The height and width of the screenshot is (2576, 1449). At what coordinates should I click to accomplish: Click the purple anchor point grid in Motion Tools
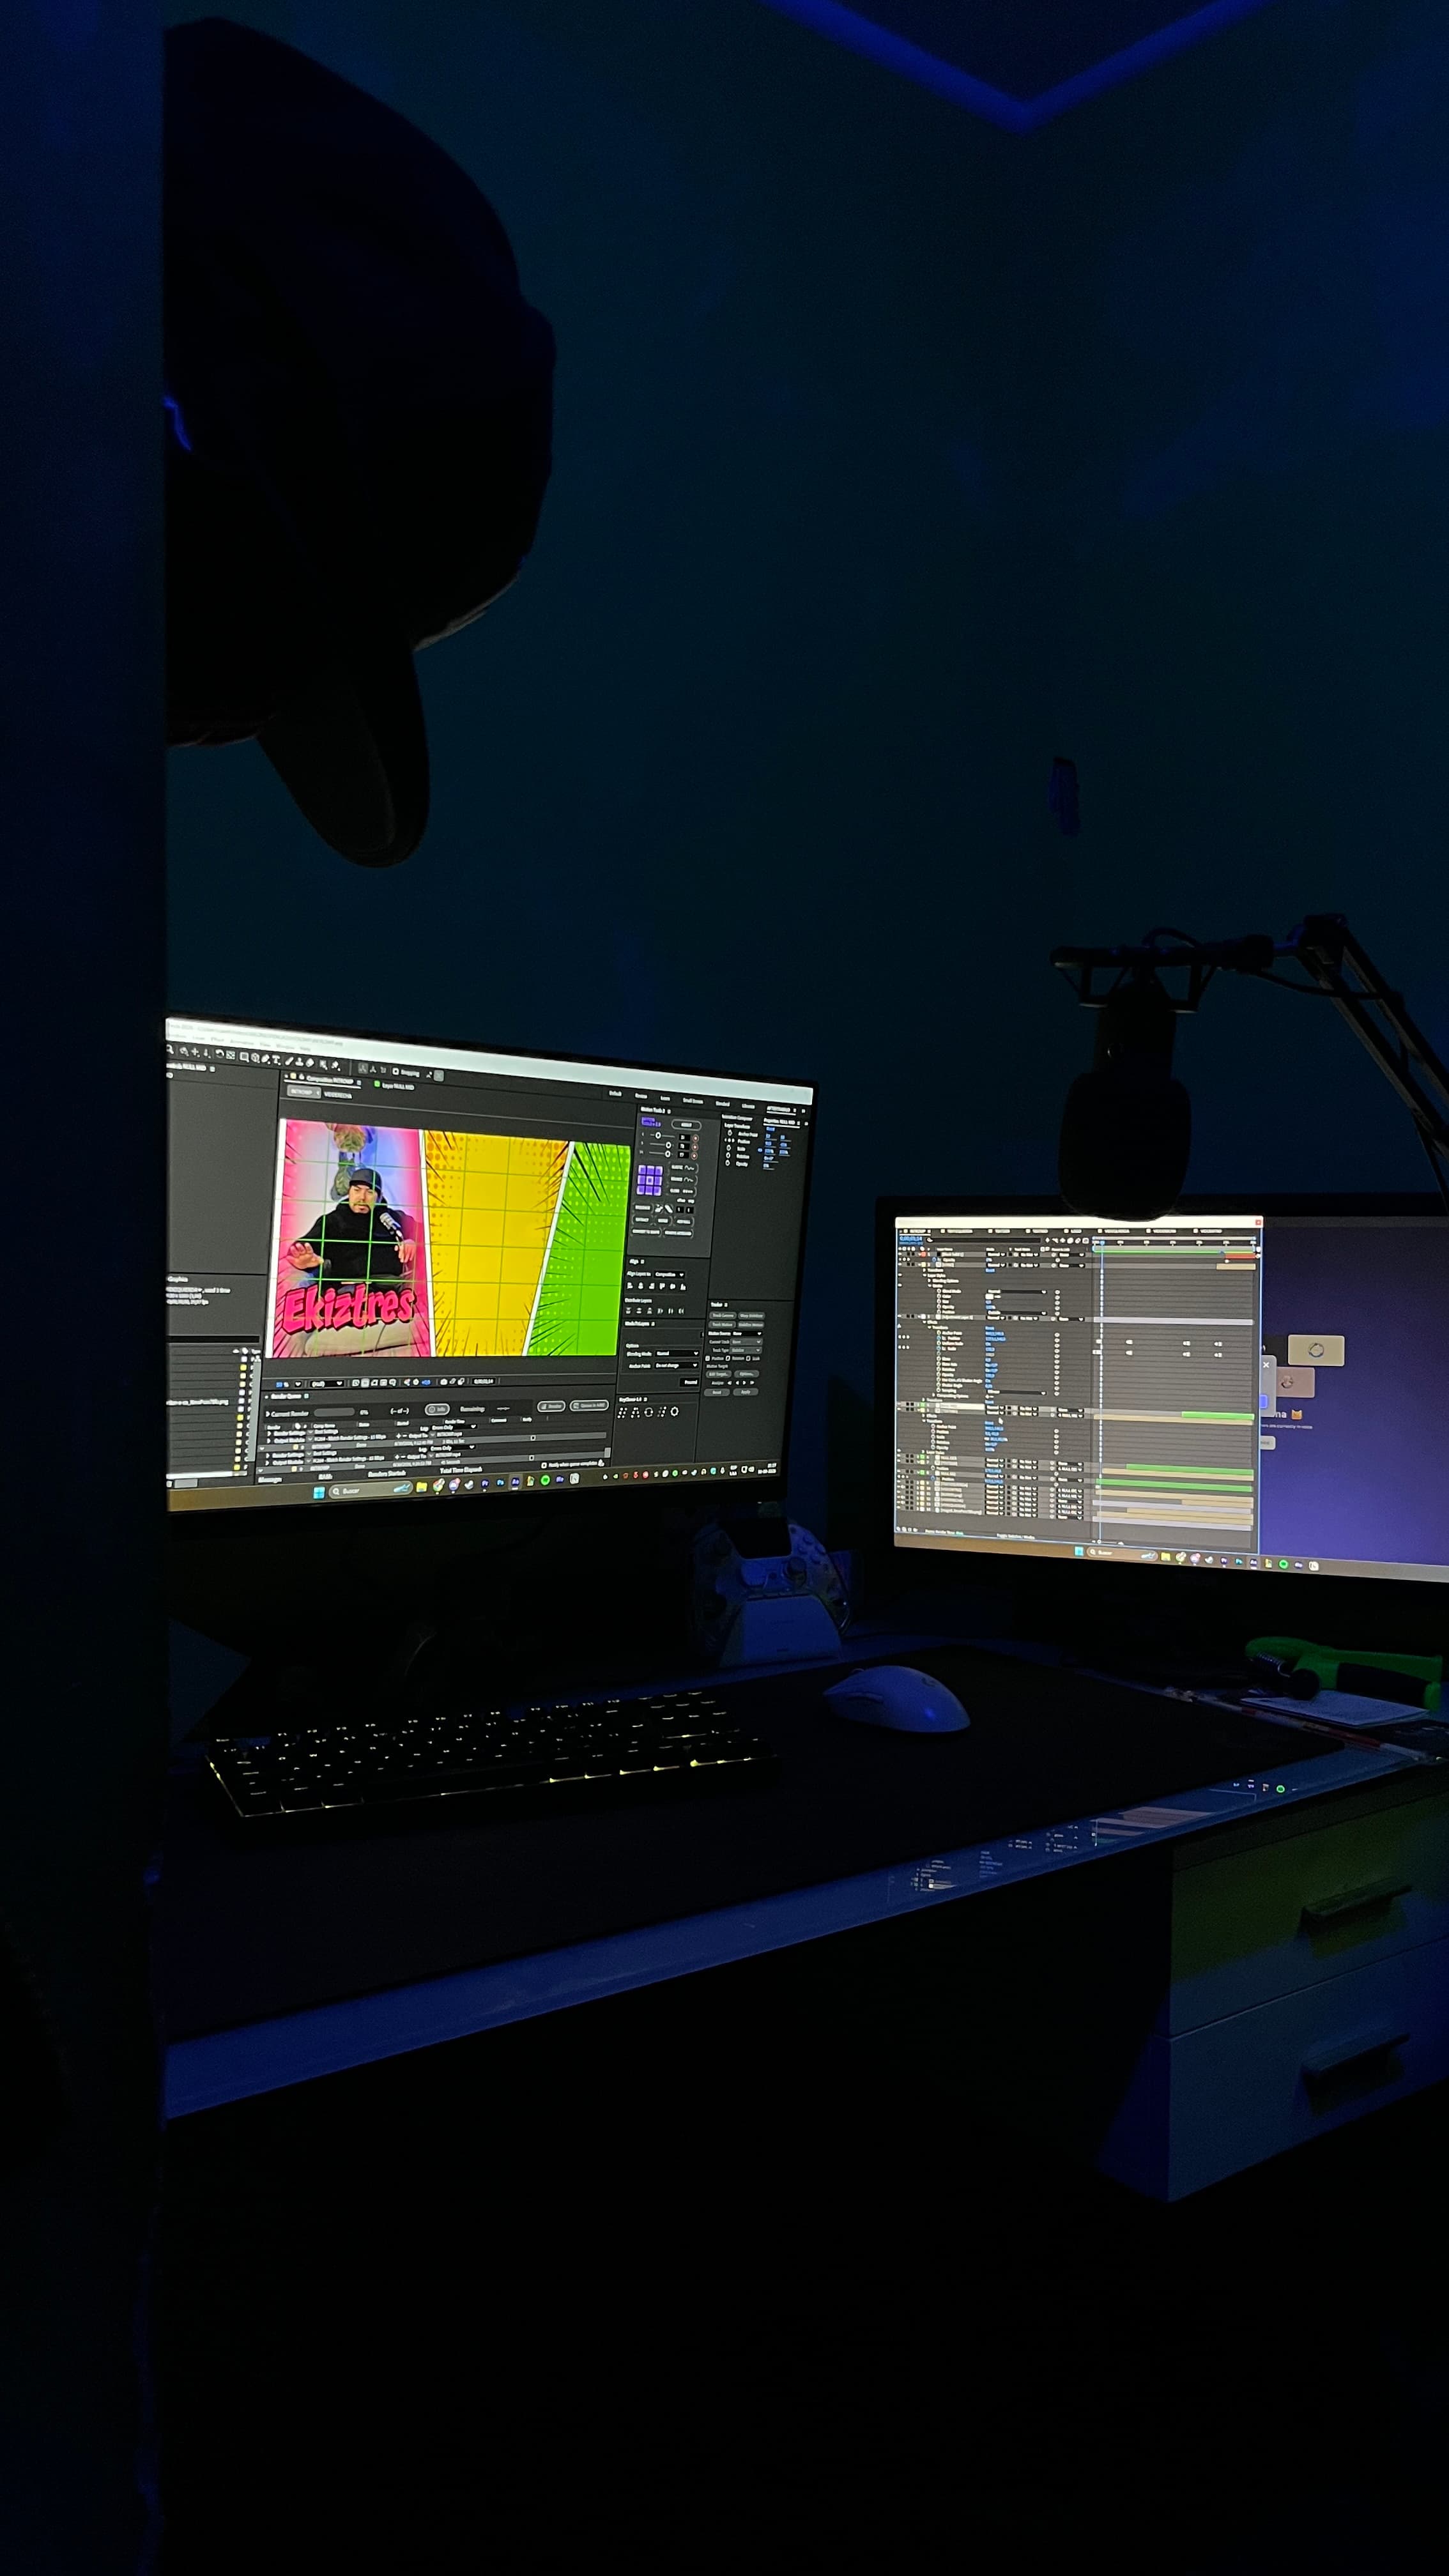(650, 1180)
